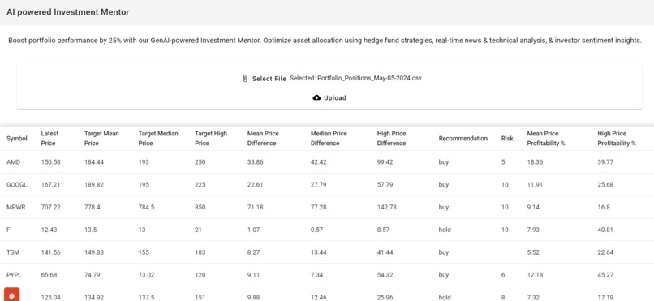Click the Mean Price Difference column header

[x=263, y=139]
